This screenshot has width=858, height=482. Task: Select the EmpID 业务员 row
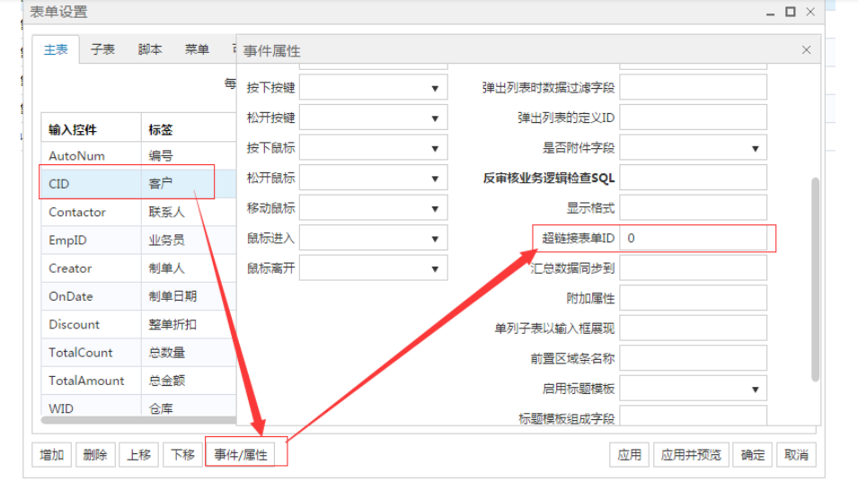[x=126, y=241]
